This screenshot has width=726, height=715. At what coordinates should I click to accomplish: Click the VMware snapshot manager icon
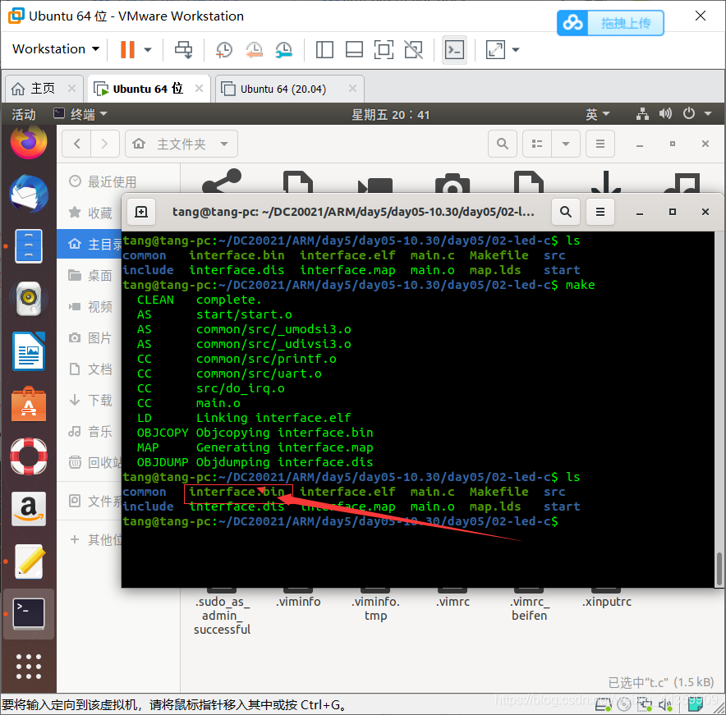pos(284,49)
